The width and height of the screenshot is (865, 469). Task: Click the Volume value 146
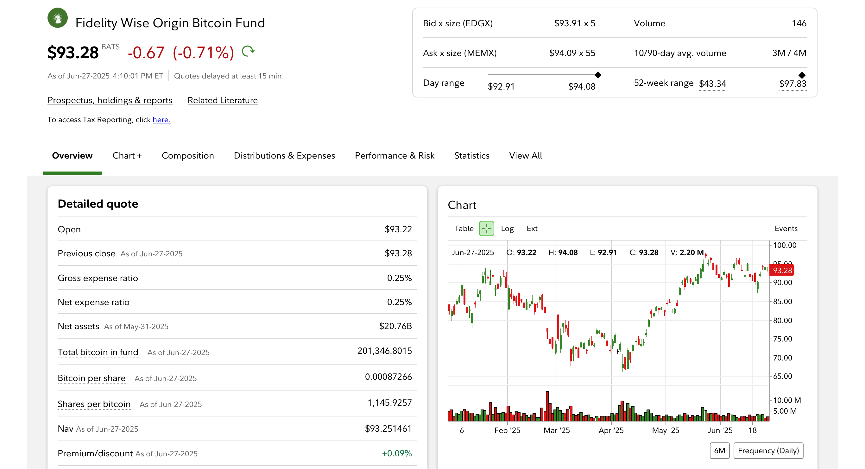799,23
